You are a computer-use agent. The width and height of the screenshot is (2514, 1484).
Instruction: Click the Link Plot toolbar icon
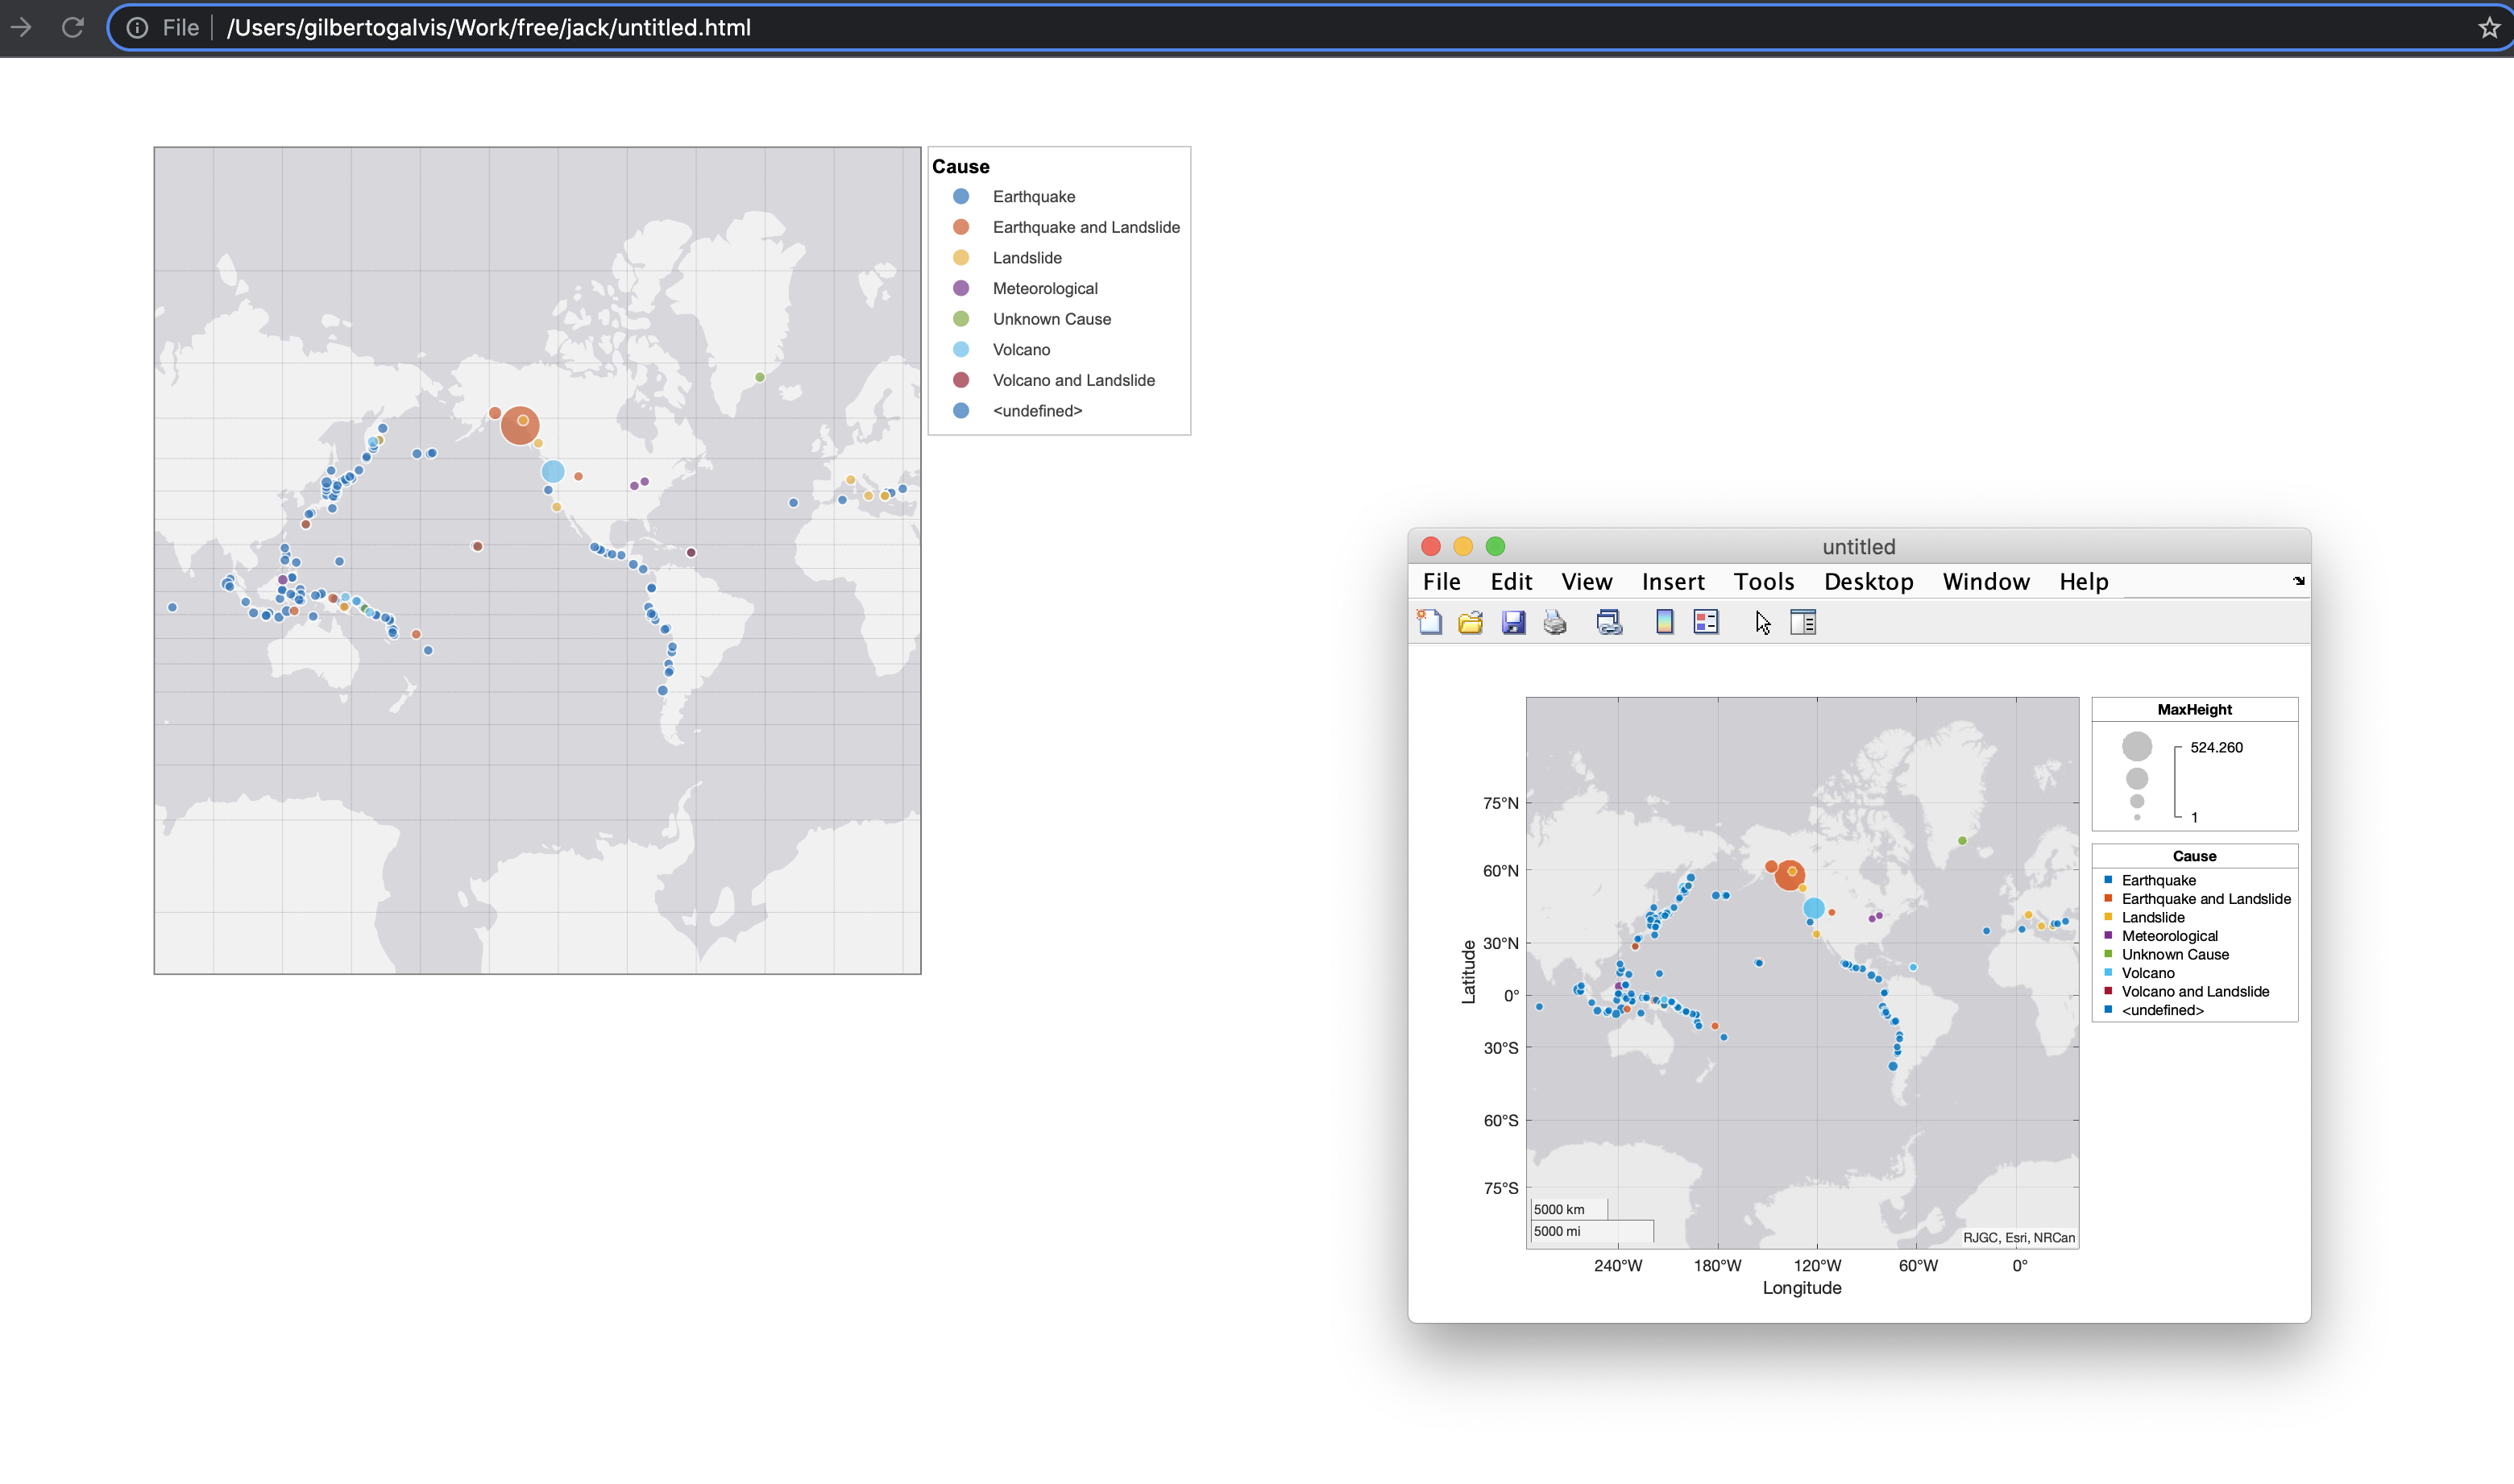tap(1609, 622)
